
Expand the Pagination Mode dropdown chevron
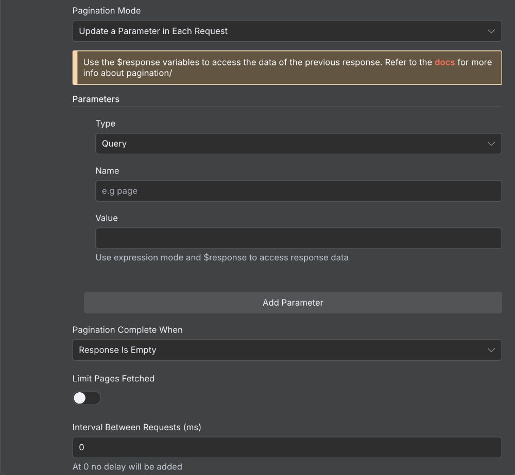491,31
